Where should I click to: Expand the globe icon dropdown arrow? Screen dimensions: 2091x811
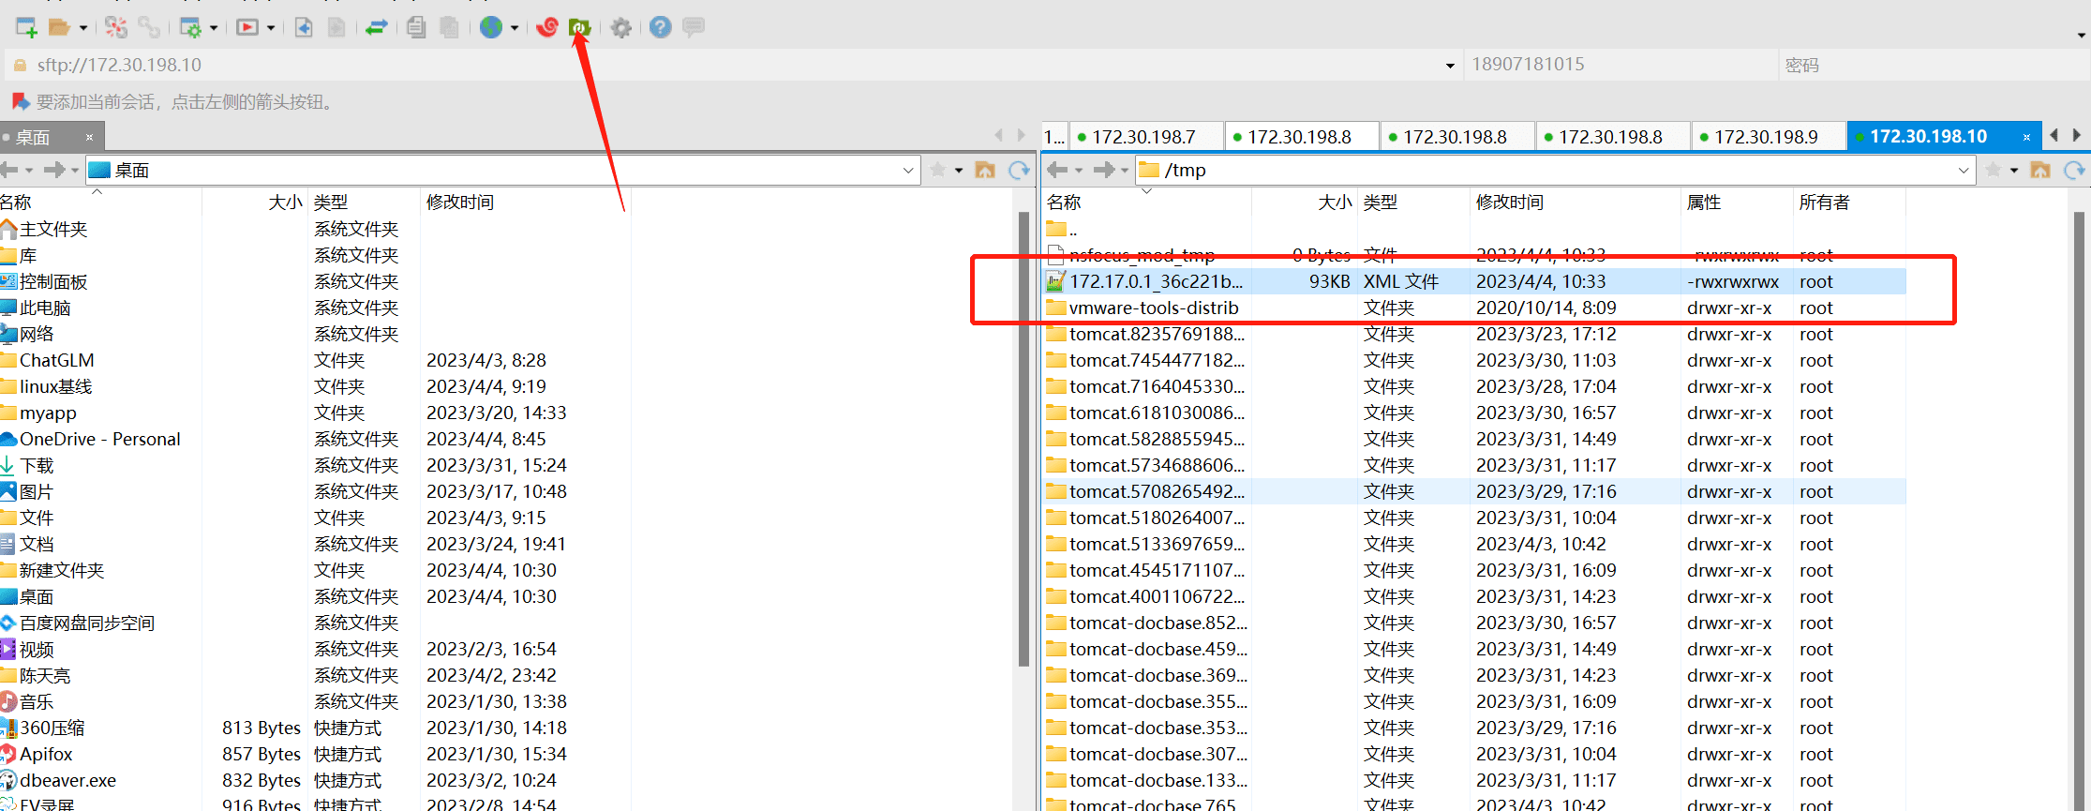point(515,28)
